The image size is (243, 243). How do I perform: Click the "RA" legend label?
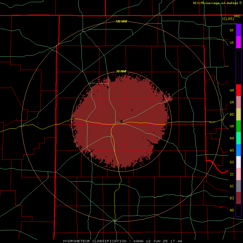232,139
